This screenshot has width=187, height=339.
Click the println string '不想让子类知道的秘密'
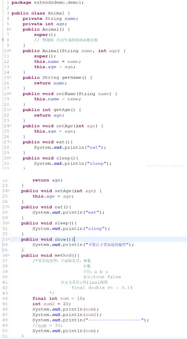pyautogui.click(x=107, y=245)
